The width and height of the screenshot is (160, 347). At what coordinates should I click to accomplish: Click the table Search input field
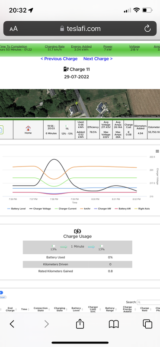click(x=148, y=302)
